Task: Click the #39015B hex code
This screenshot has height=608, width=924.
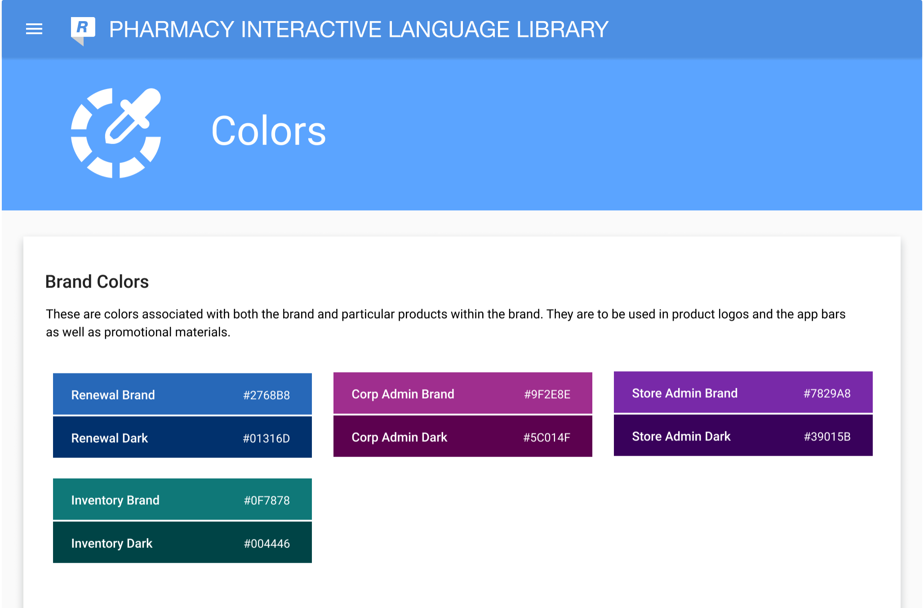Action: (827, 436)
